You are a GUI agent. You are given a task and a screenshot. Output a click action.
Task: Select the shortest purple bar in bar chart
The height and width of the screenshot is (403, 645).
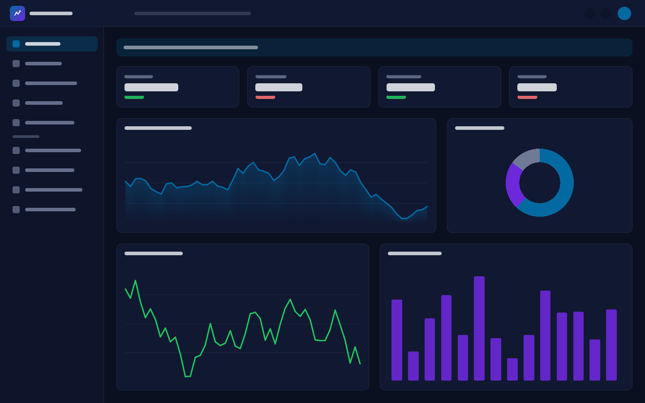point(512,369)
